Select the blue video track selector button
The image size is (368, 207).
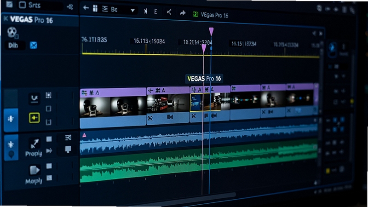tap(11, 119)
